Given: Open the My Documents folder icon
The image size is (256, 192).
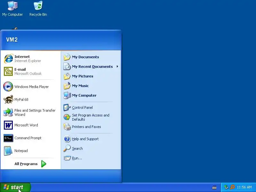Looking at the screenshot, I should pyautogui.click(x=67, y=57).
